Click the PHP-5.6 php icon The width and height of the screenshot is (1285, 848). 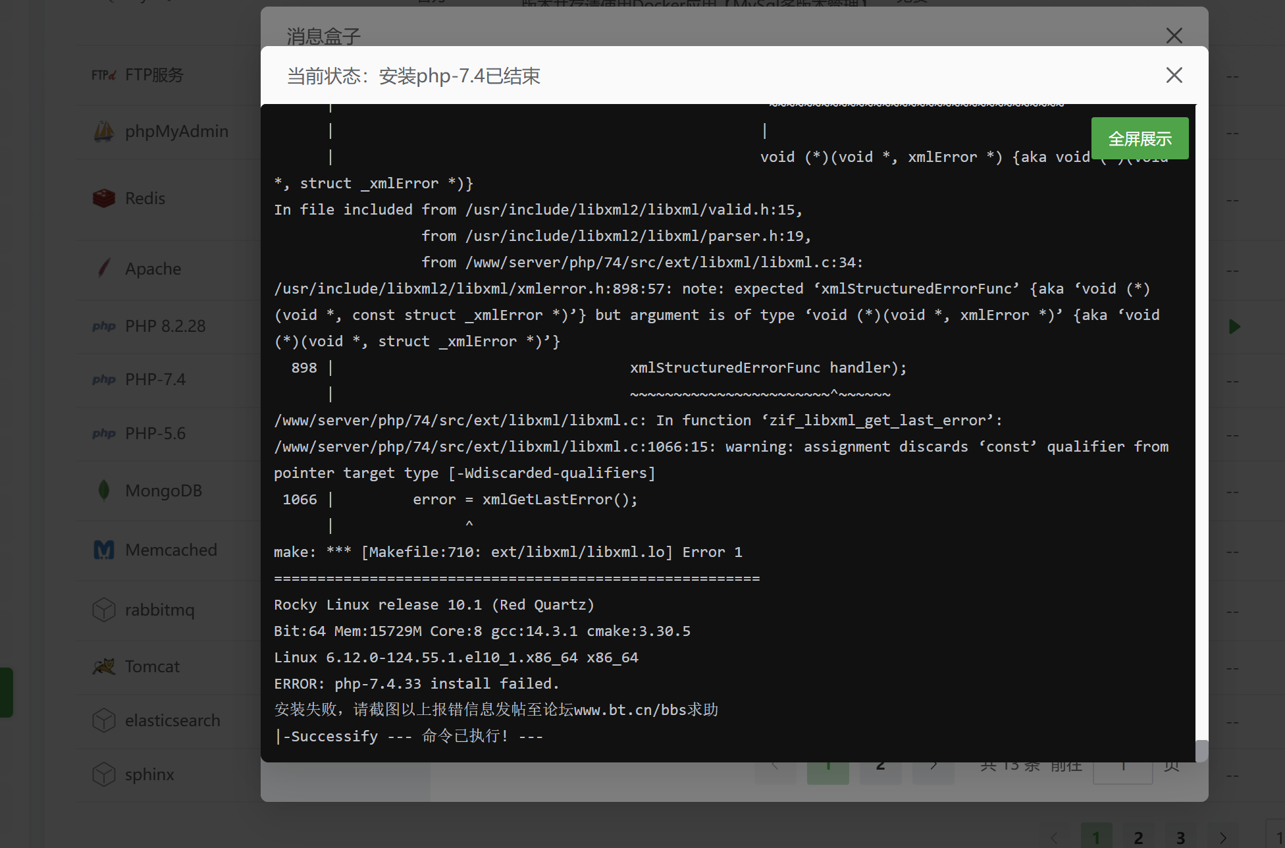click(103, 434)
